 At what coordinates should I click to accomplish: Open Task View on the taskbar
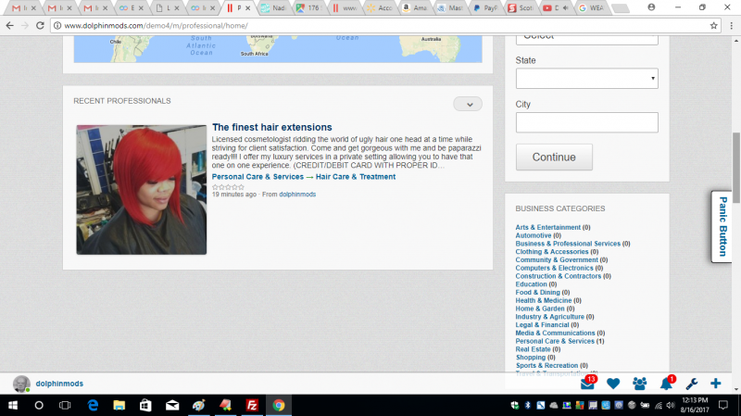tap(65, 405)
